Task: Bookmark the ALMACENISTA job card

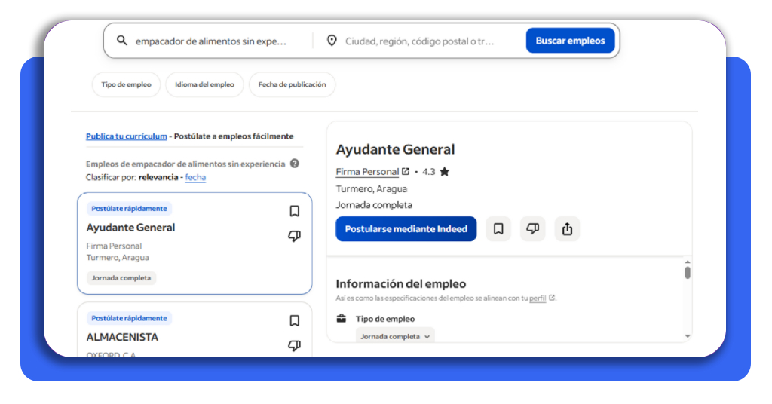Action: click(295, 321)
